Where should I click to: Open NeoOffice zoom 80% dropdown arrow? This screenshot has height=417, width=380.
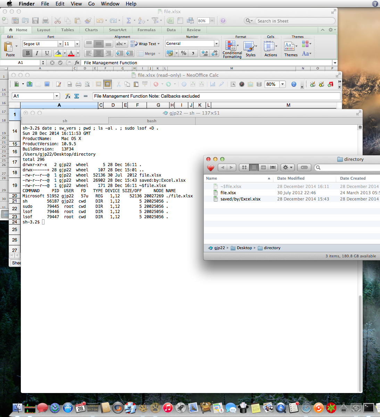pyautogui.click(x=283, y=84)
